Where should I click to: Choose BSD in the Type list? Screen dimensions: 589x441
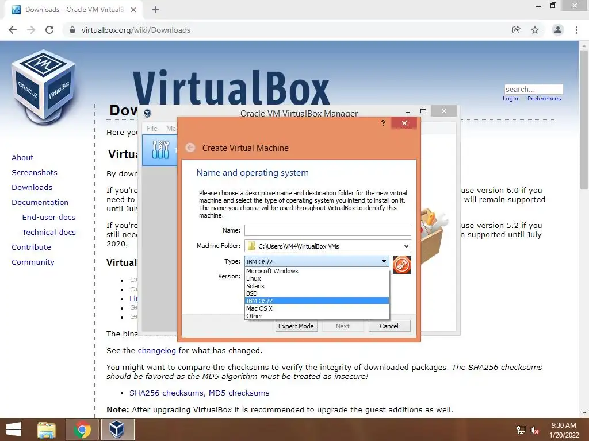[317, 293]
